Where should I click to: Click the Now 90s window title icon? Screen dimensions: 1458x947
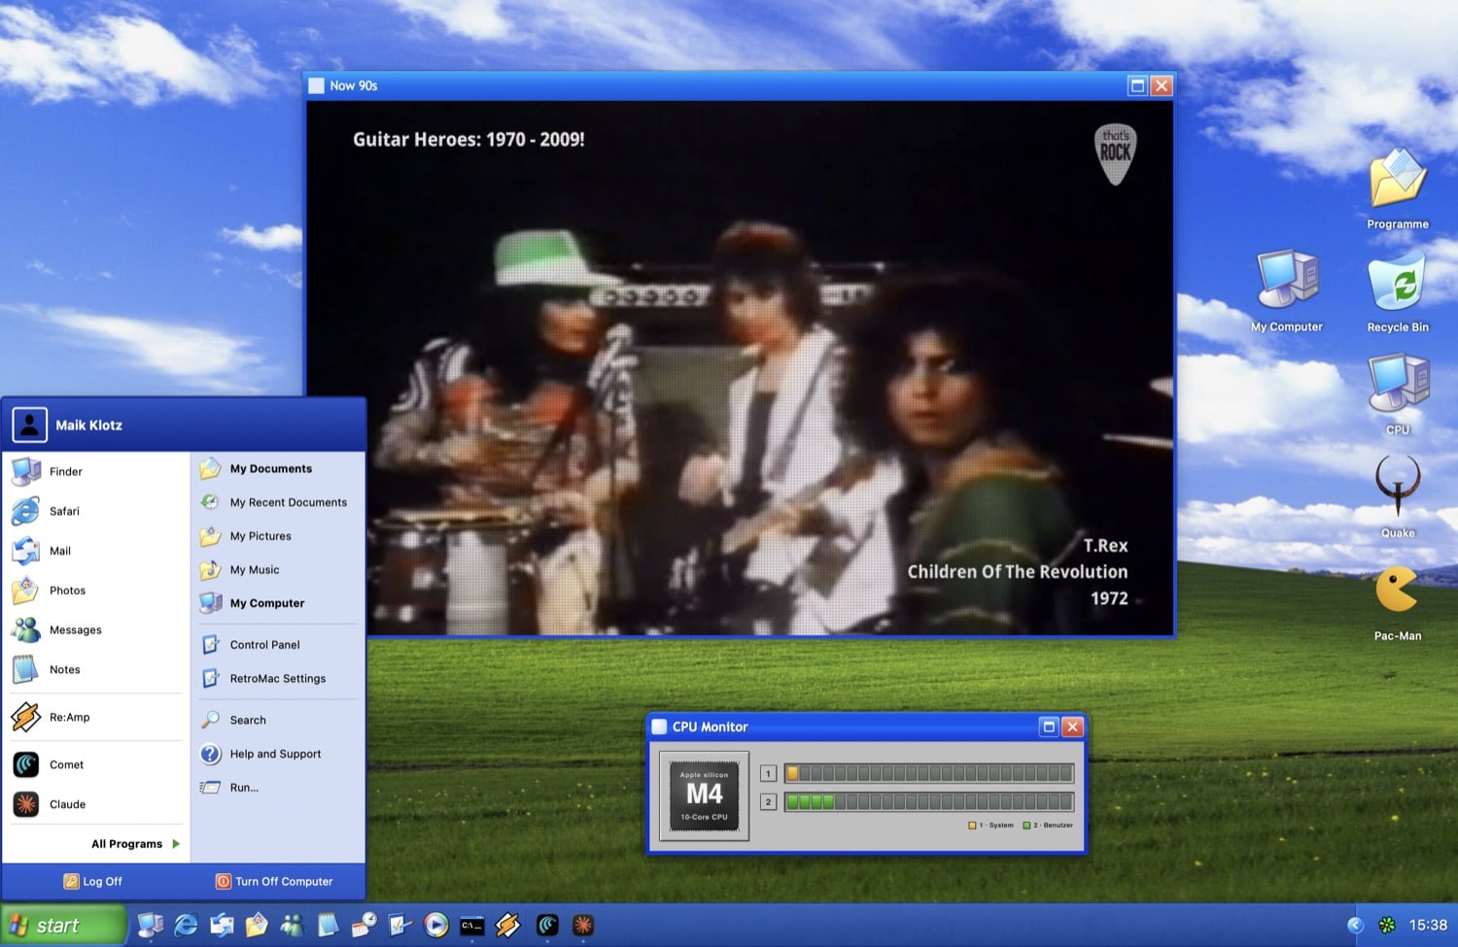coord(316,85)
